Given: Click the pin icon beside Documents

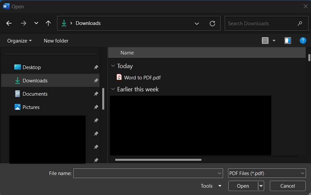Looking at the screenshot, I should (x=96, y=94).
